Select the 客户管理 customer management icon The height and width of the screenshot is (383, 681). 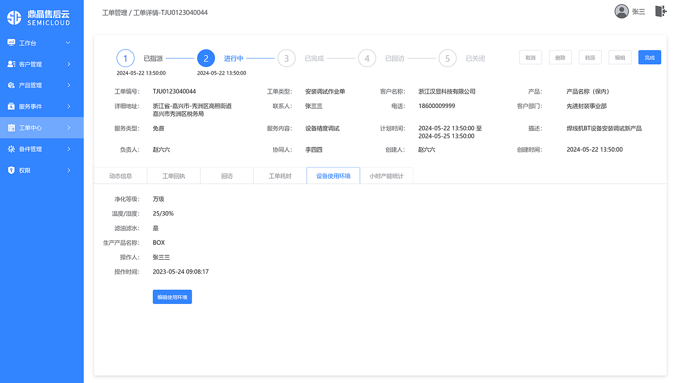point(11,64)
